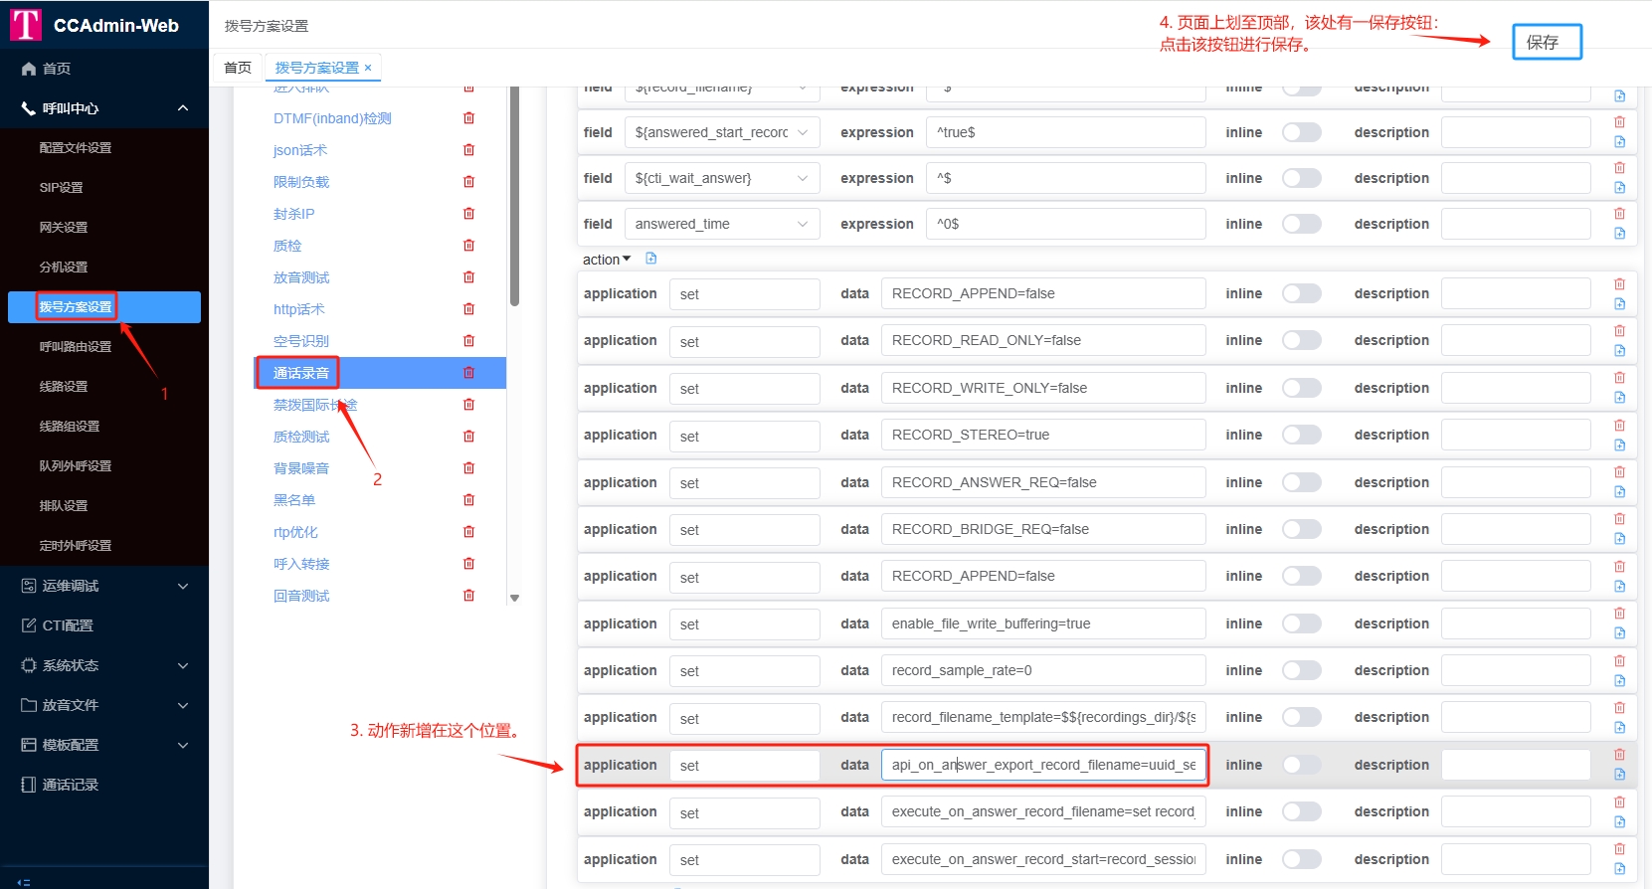This screenshot has width=1652, height=889.
Task: Switch to the 首页 tab
Action: 238,68
